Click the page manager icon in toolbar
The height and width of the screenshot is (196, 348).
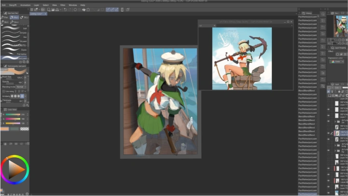[x=122, y=10]
